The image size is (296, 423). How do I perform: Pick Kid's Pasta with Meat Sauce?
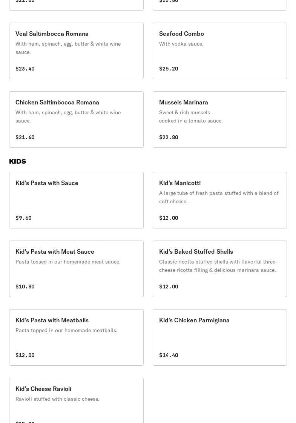(76, 269)
